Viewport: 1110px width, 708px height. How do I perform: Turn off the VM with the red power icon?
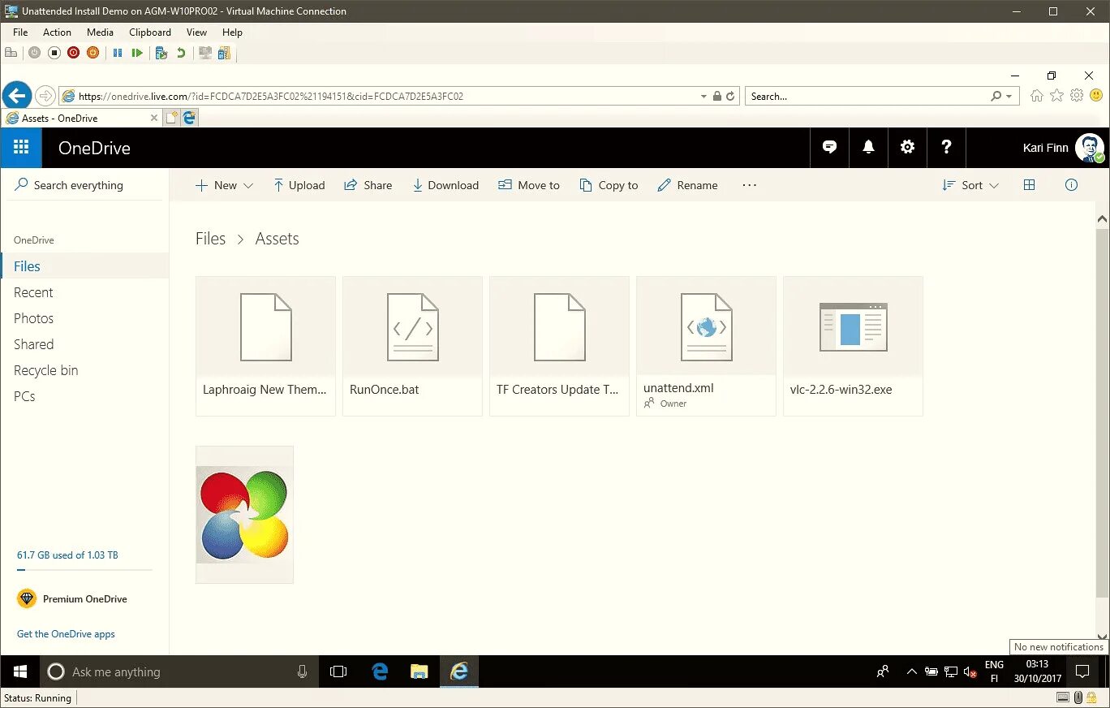tap(73, 52)
